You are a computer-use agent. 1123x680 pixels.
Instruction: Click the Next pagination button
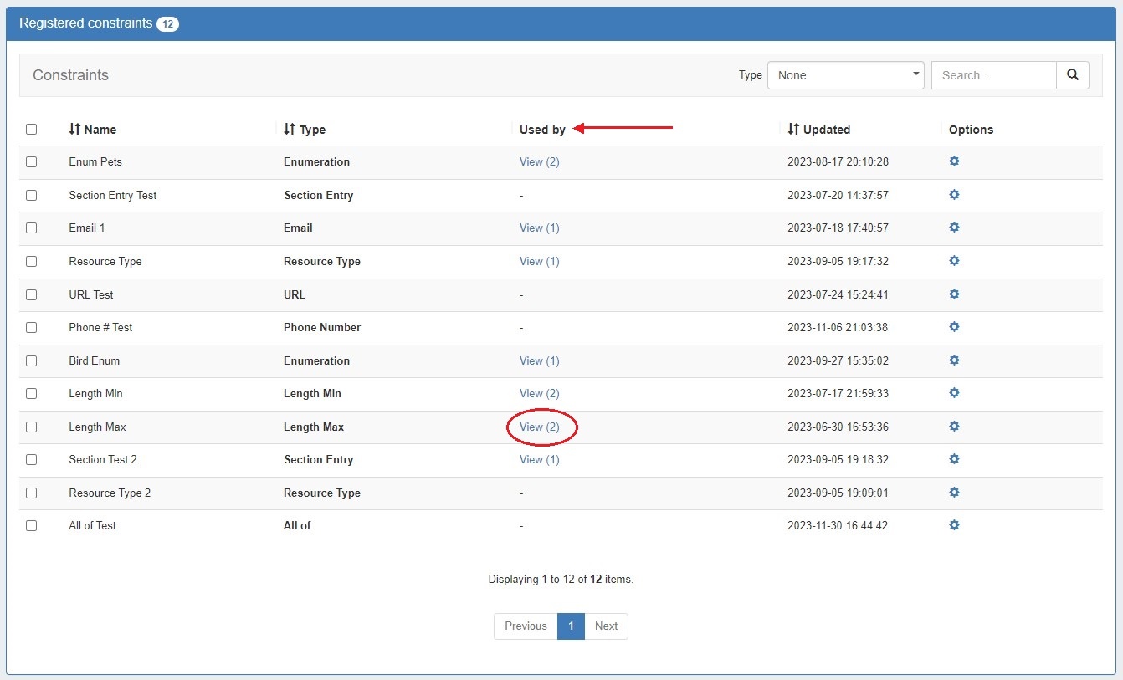coord(606,626)
